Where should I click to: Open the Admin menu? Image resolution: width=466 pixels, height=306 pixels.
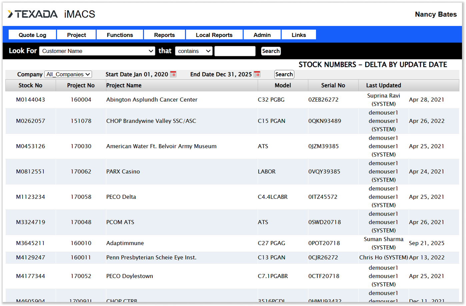tap(262, 35)
